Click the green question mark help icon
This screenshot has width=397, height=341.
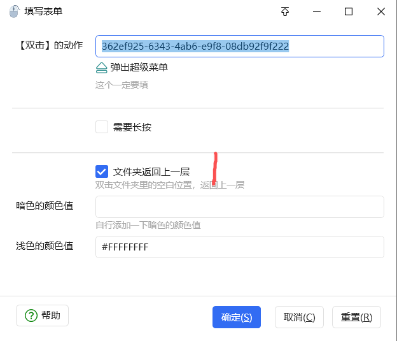coord(31,316)
